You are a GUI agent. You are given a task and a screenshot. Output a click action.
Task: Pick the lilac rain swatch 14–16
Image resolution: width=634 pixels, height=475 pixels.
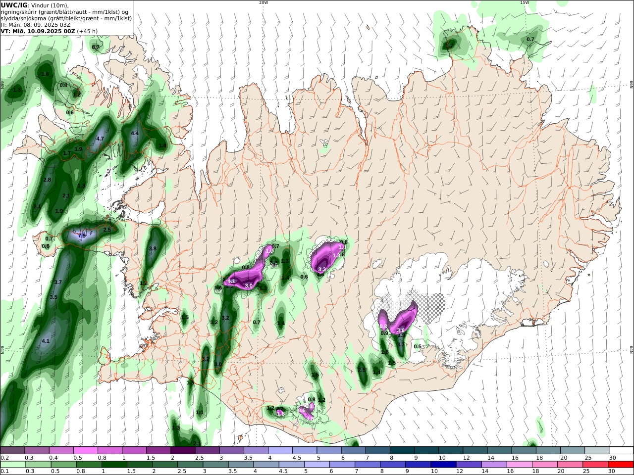pos(494,465)
